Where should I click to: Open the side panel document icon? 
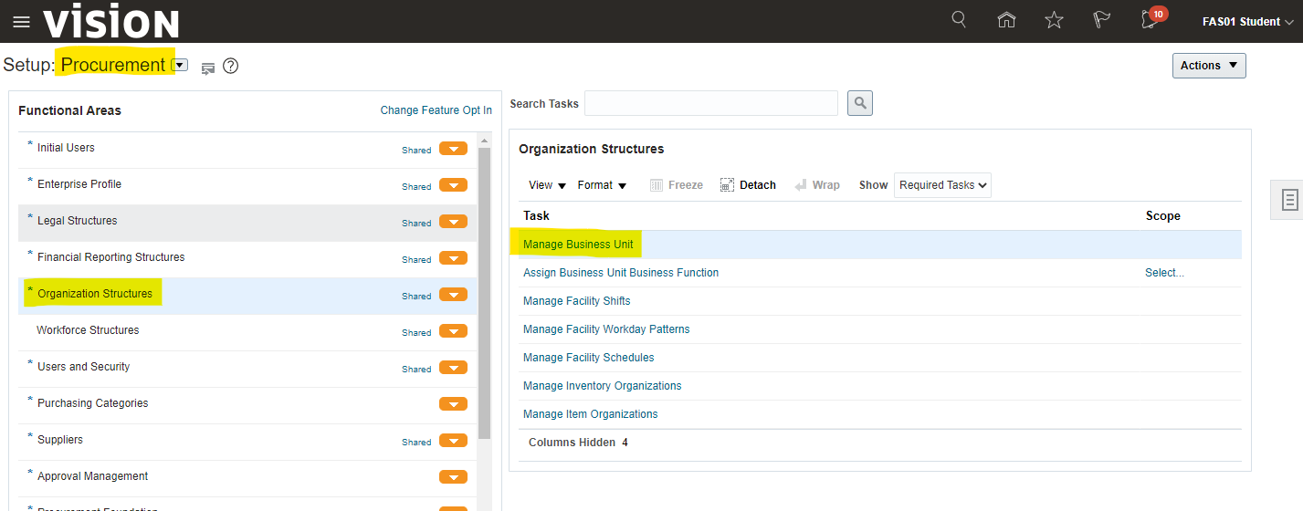pyautogui.click(x=1289, y=200)
